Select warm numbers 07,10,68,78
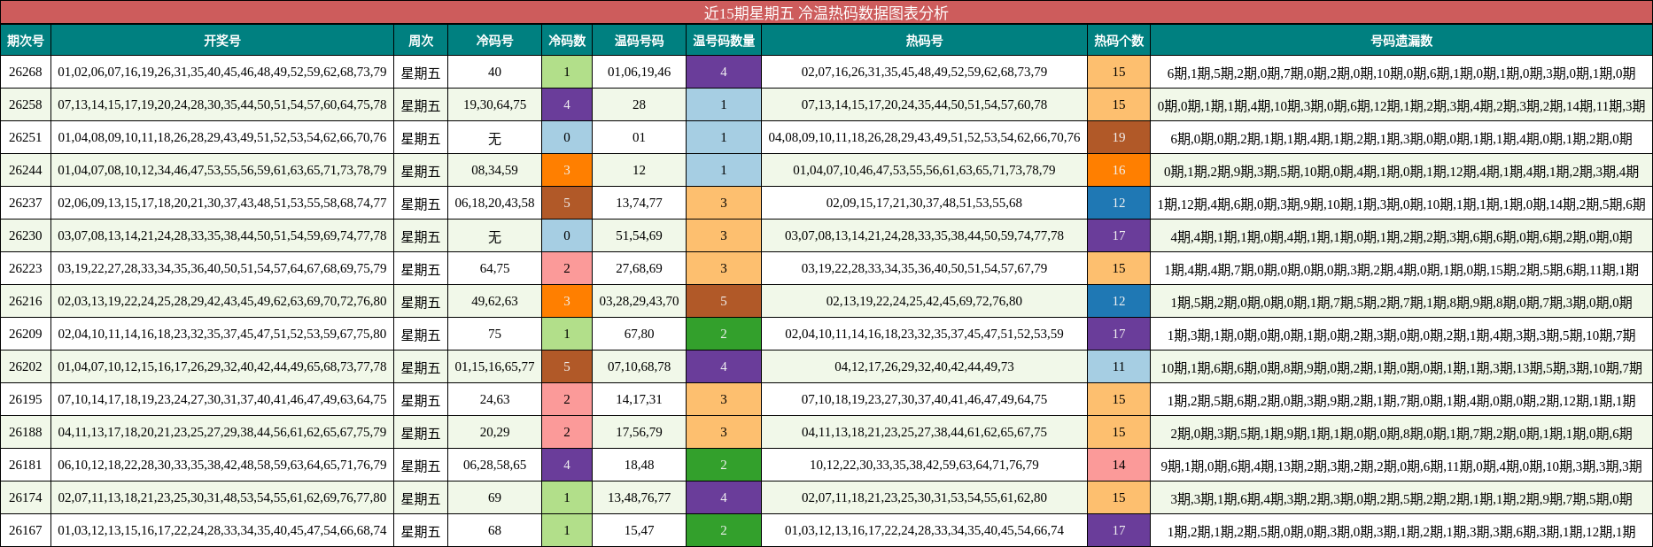1653x547 pixels. pyautogui.click(x=639, y=366)
